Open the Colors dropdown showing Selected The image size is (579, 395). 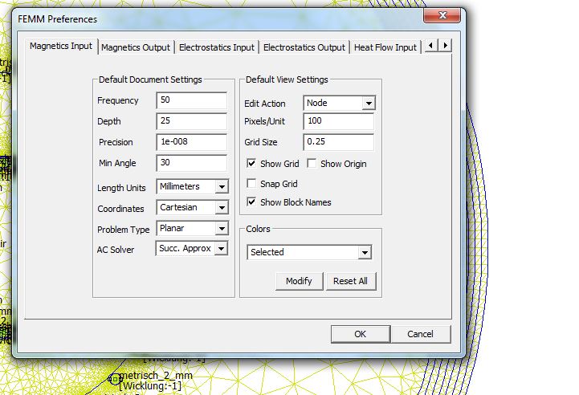point(309,252)
